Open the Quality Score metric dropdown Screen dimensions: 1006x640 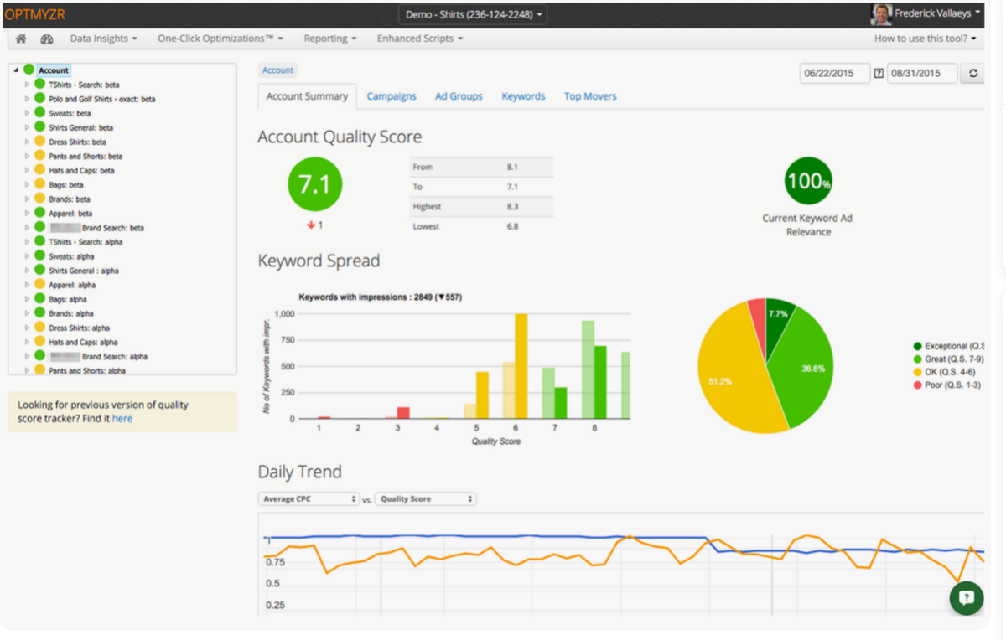pos(425,498)
